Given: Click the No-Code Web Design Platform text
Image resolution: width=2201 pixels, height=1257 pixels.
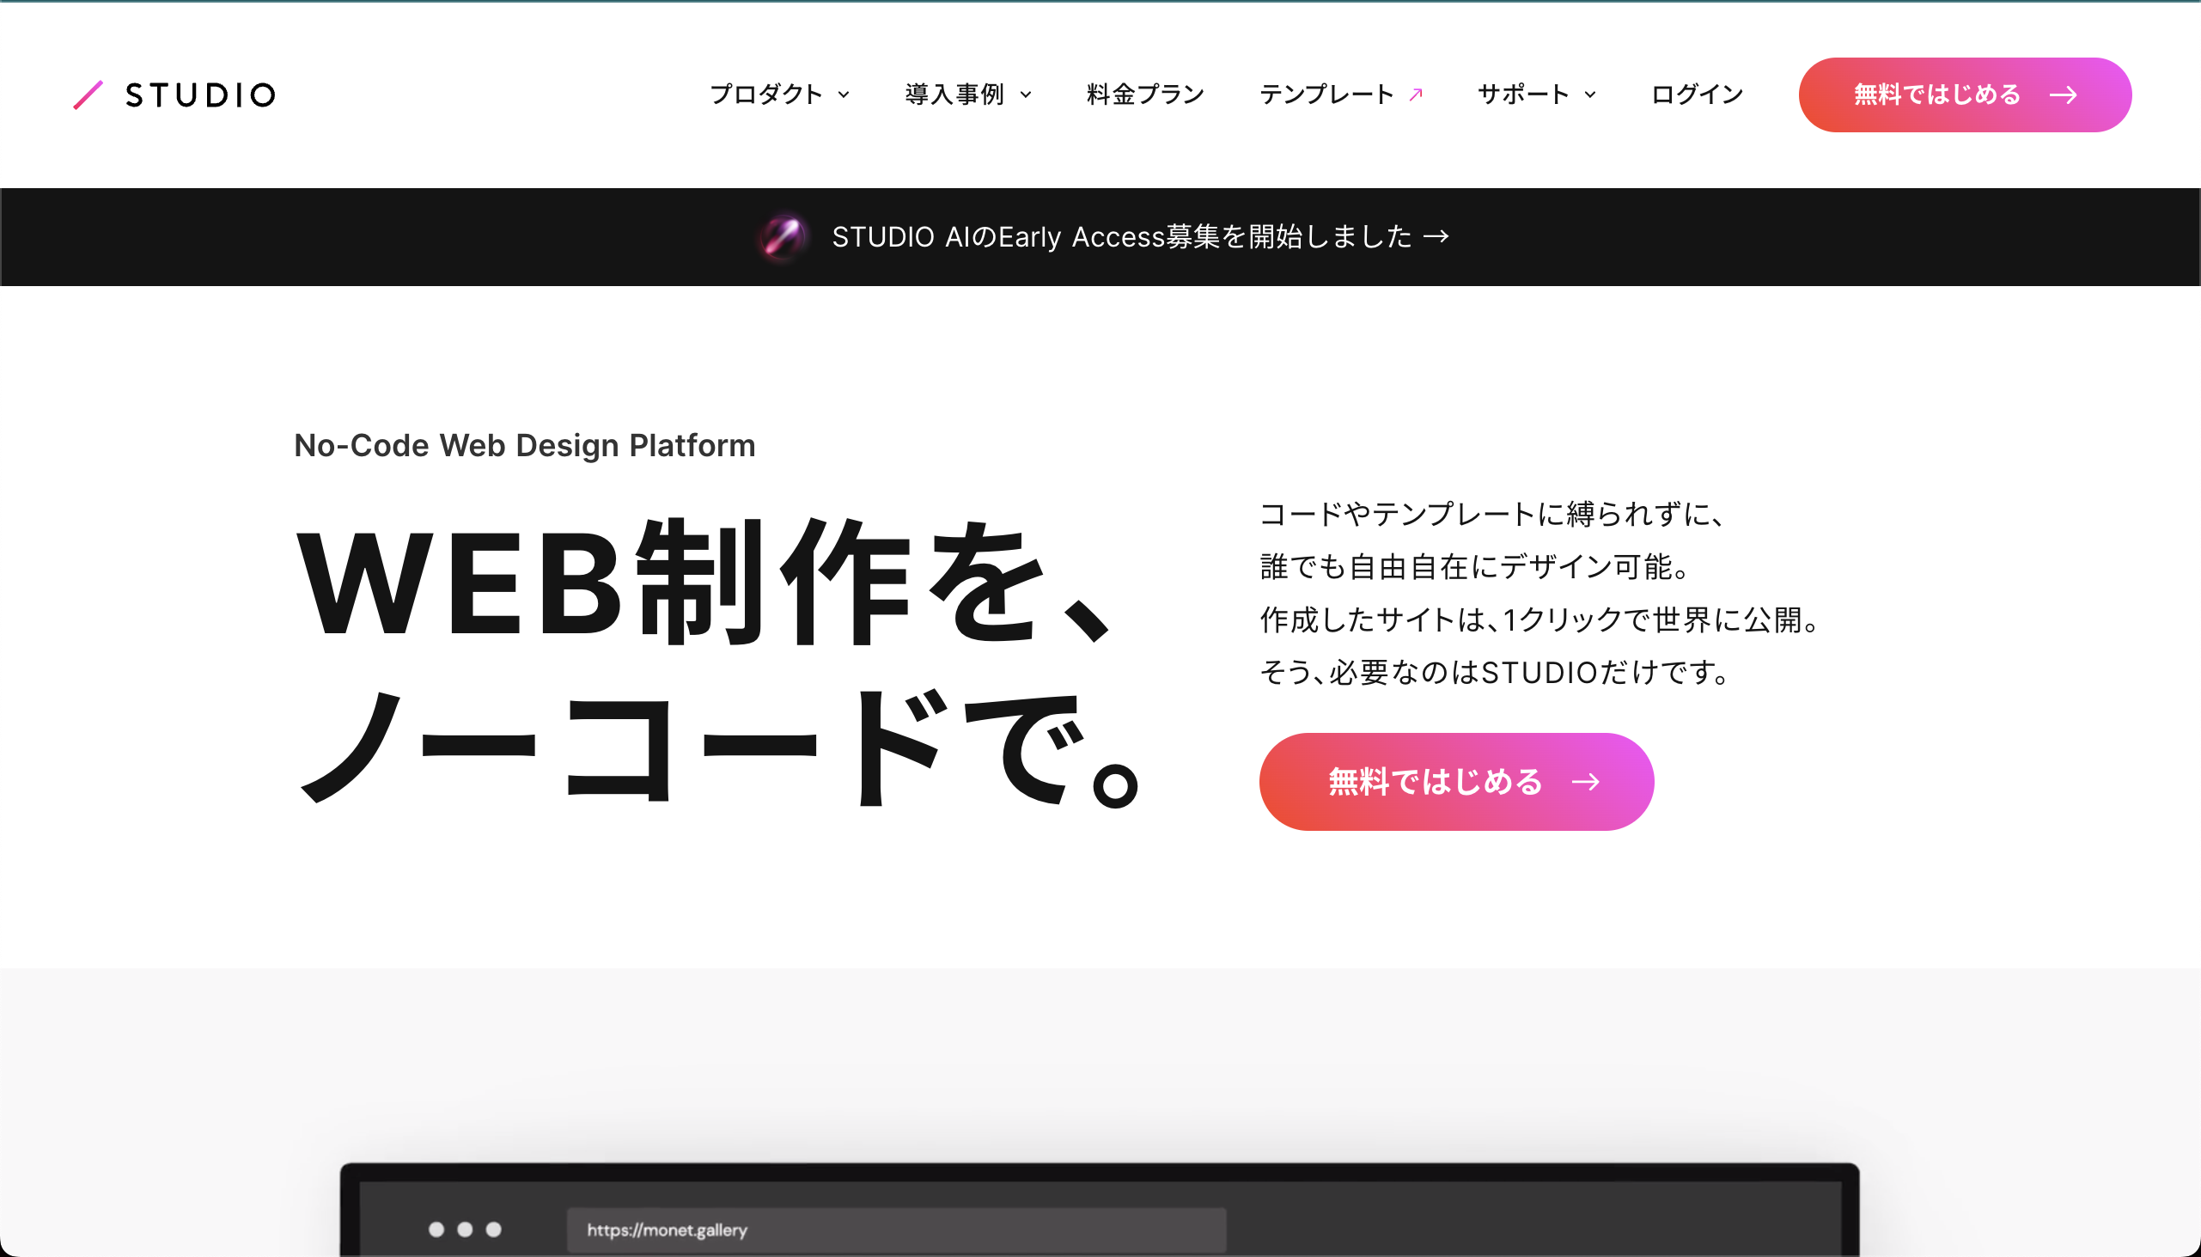Looking at the screenshot, I should click(x=525, y=445).
